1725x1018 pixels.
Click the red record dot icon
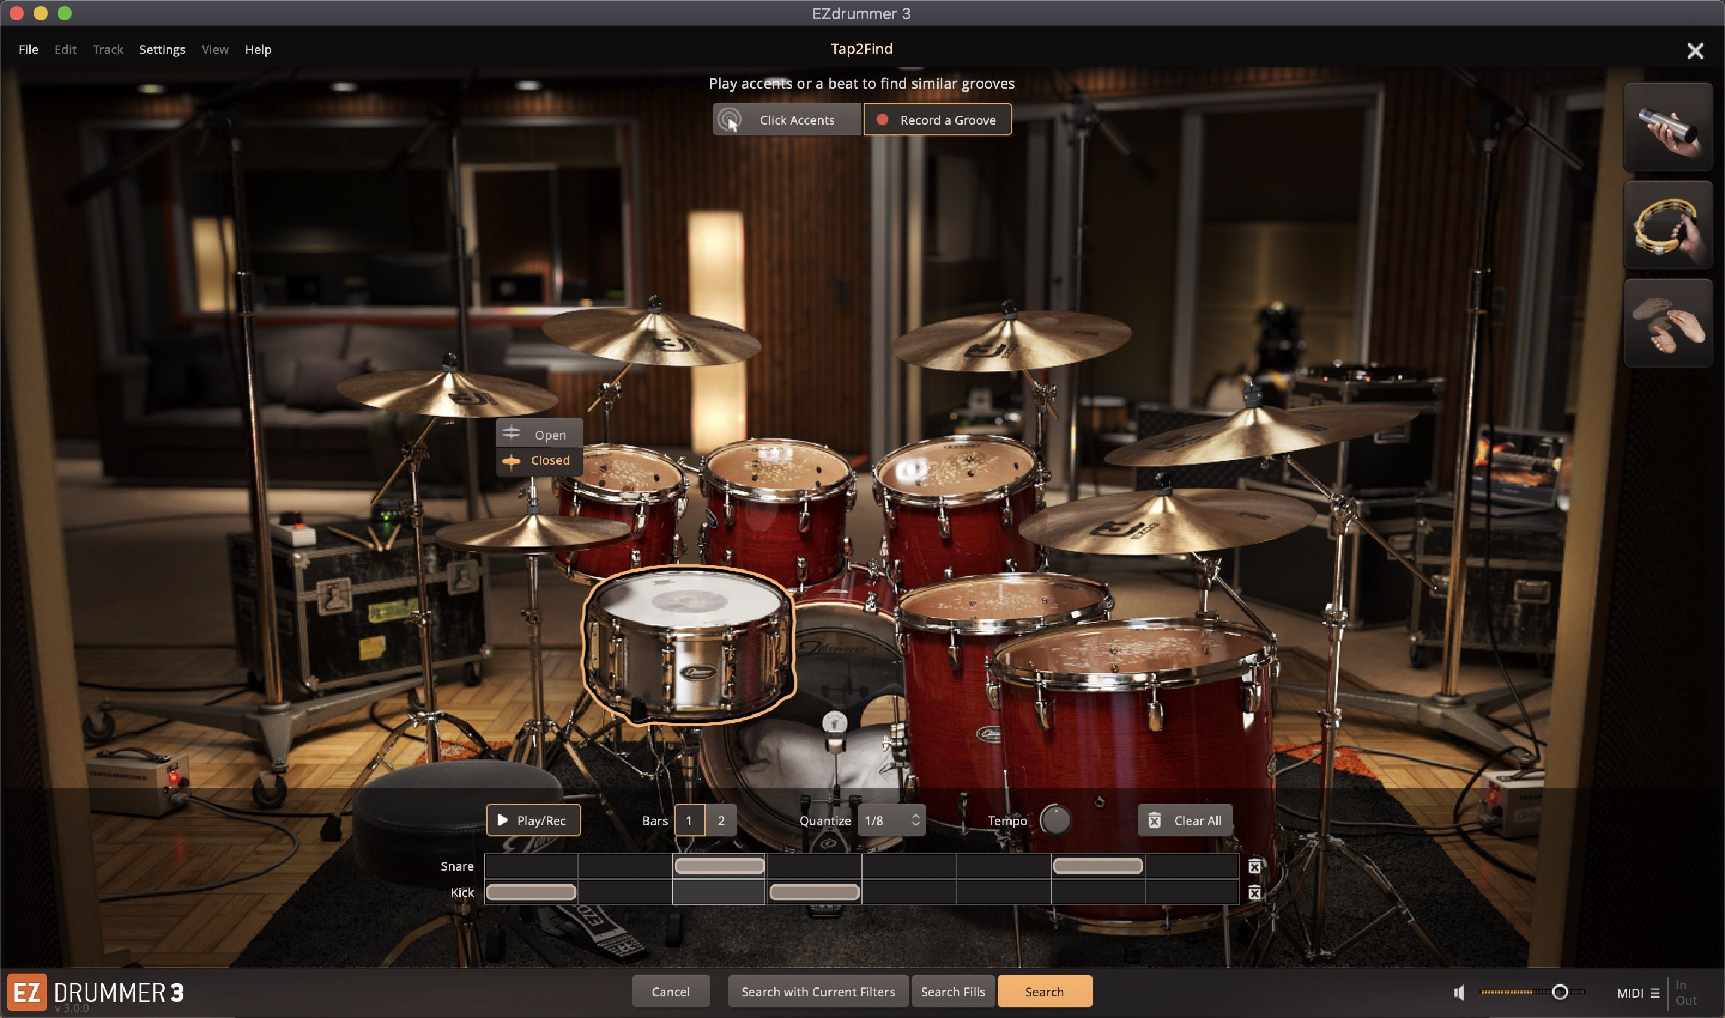[x=882, y=119]
